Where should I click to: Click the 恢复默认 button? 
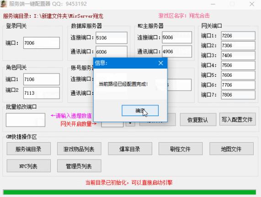(198, 120)
